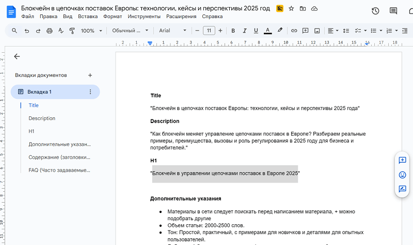413x245 pixels.
Task: Open line and paragraph spacing
Action: (x=346, y=30)
